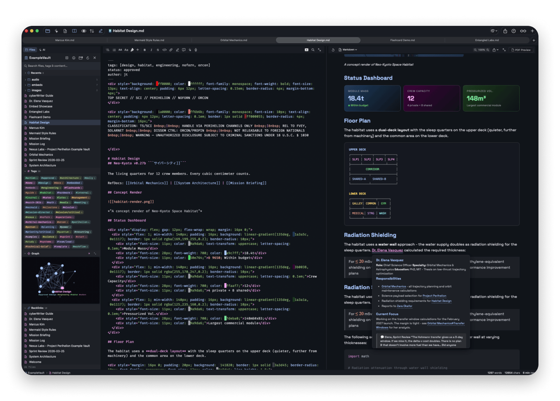Open the export dropdown in preview toolbar
Image resolution: width=560 pixels, height=401 pixels.
click(x=495, y=50)
